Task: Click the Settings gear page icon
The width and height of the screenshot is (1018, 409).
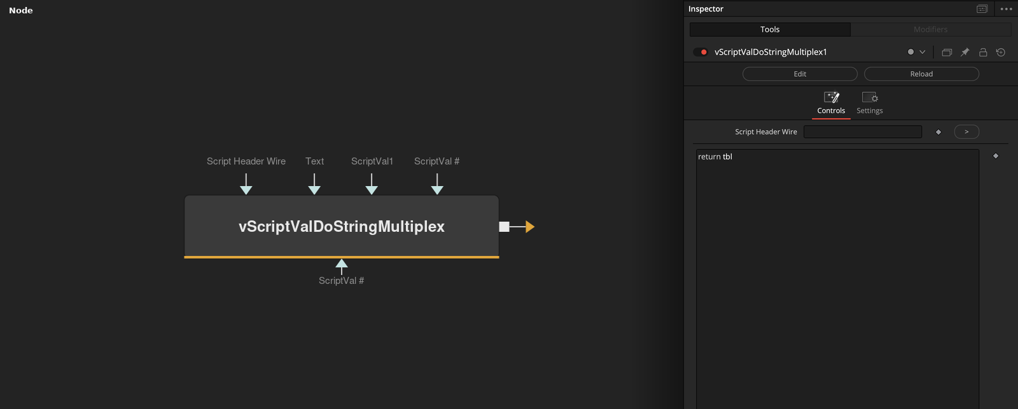Action: (x=870, y=97)
